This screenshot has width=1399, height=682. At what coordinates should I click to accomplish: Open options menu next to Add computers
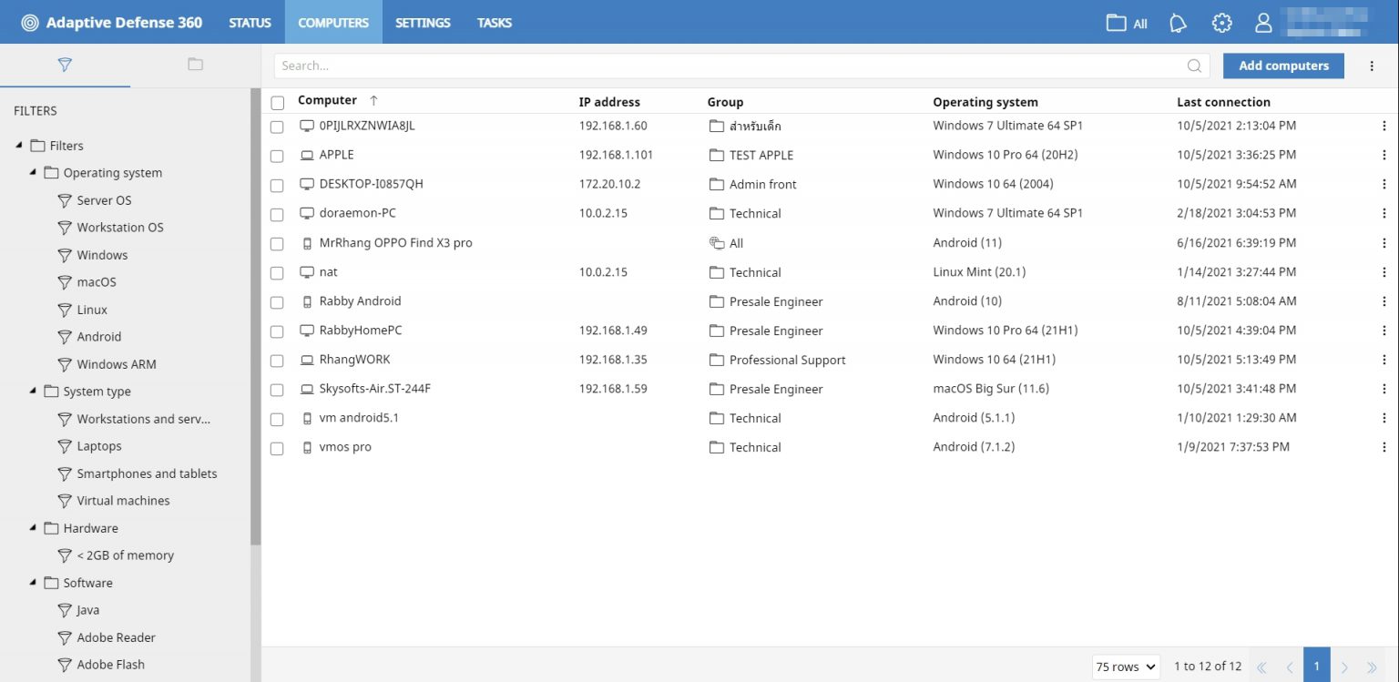point(1372,66)
